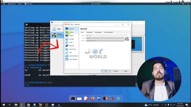Open text editor from Kali dock

(x=86, y=98)
